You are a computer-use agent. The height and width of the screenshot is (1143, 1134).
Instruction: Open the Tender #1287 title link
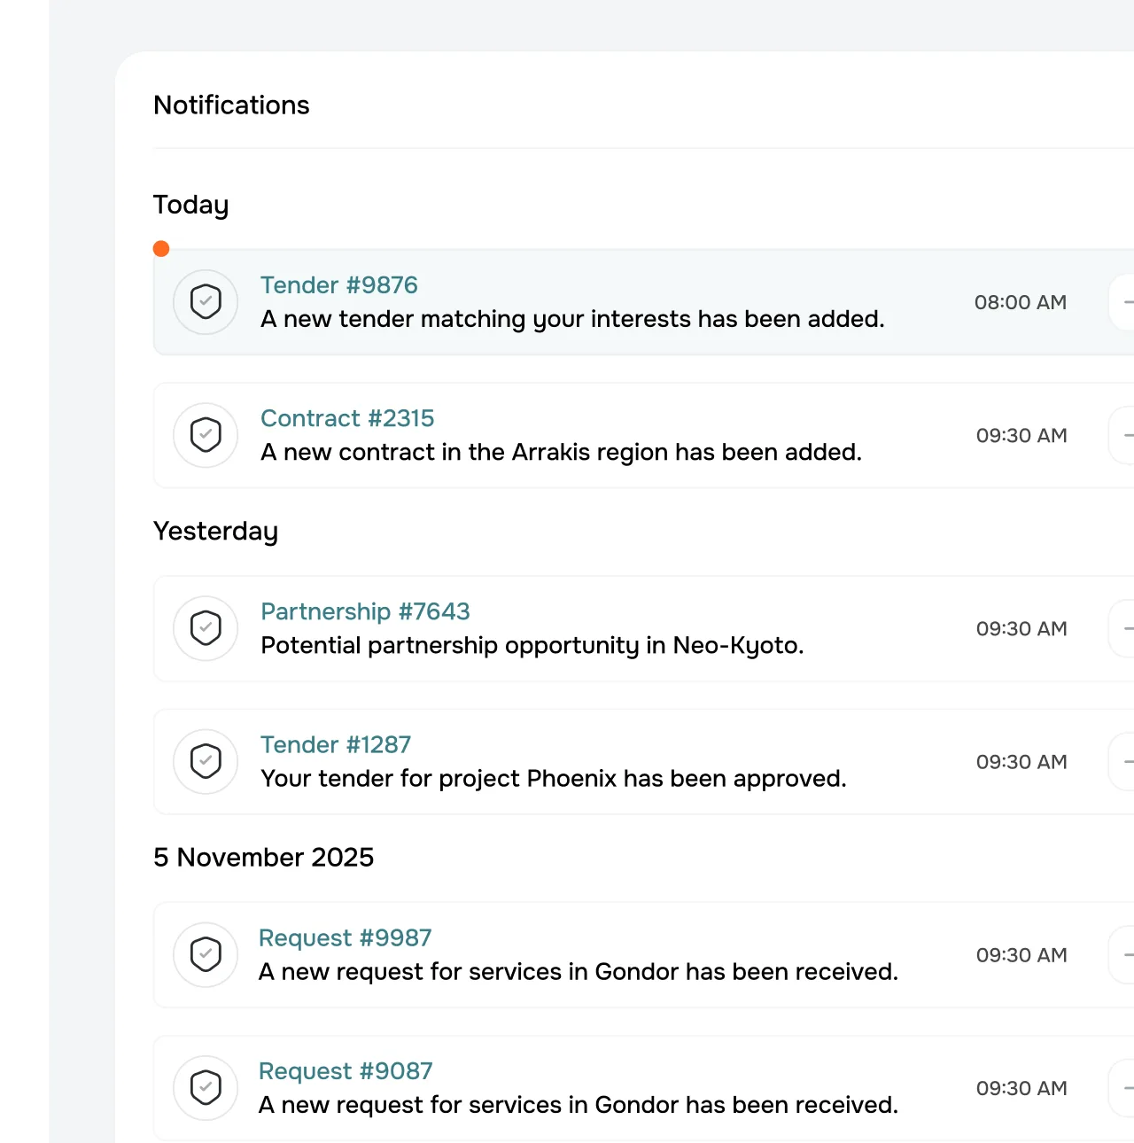[x=336, y=744]
